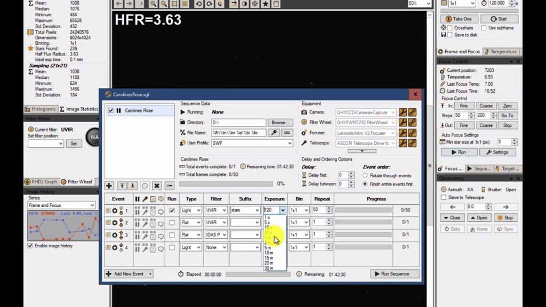Click the Take One button

(x=459, y=19)
